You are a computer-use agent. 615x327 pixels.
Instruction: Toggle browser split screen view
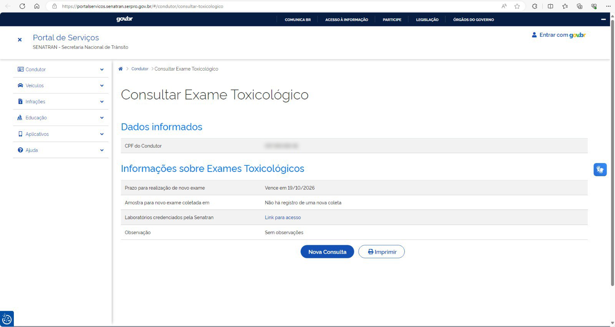point(550,6)
